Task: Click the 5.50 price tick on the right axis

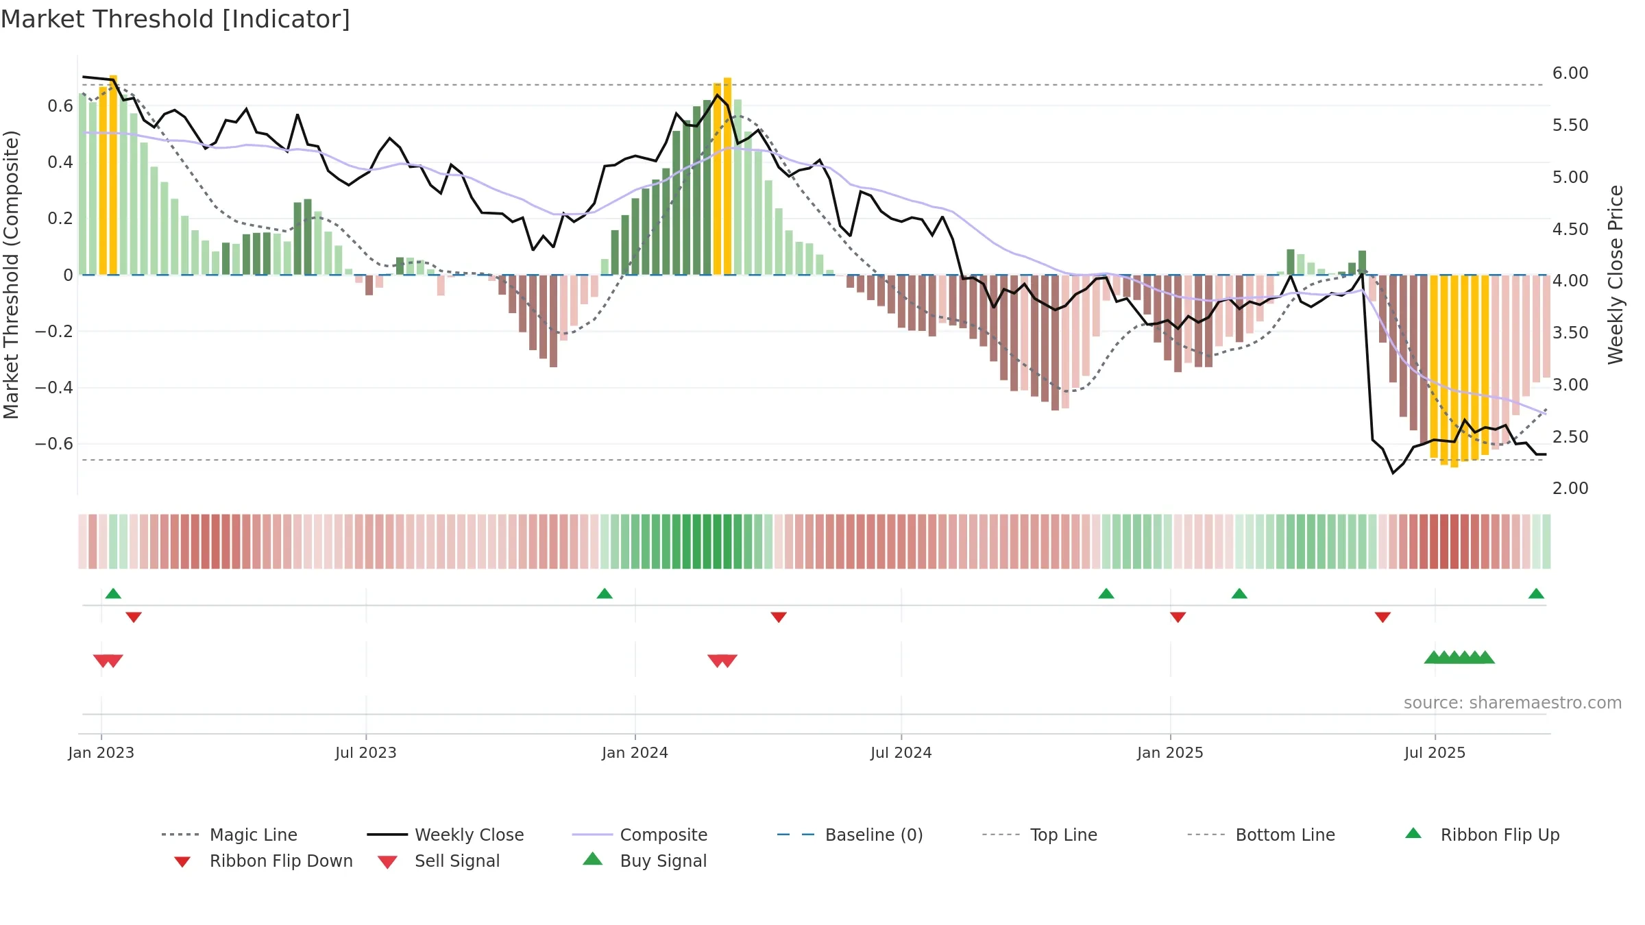Action: click(1570, 125)
